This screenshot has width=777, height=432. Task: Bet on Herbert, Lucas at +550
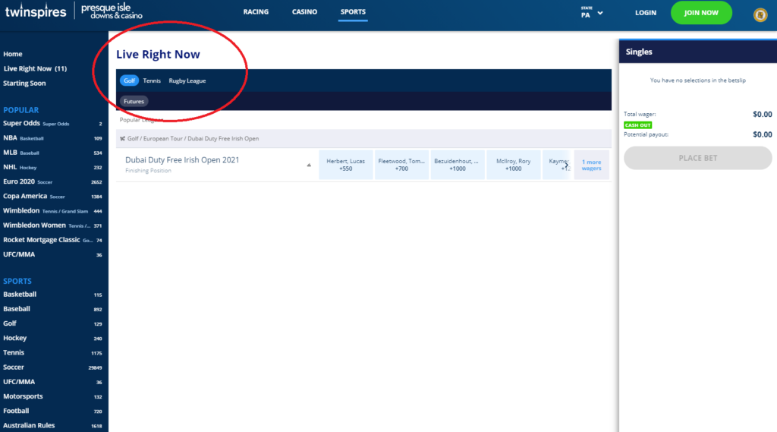(x=345, y=165)
